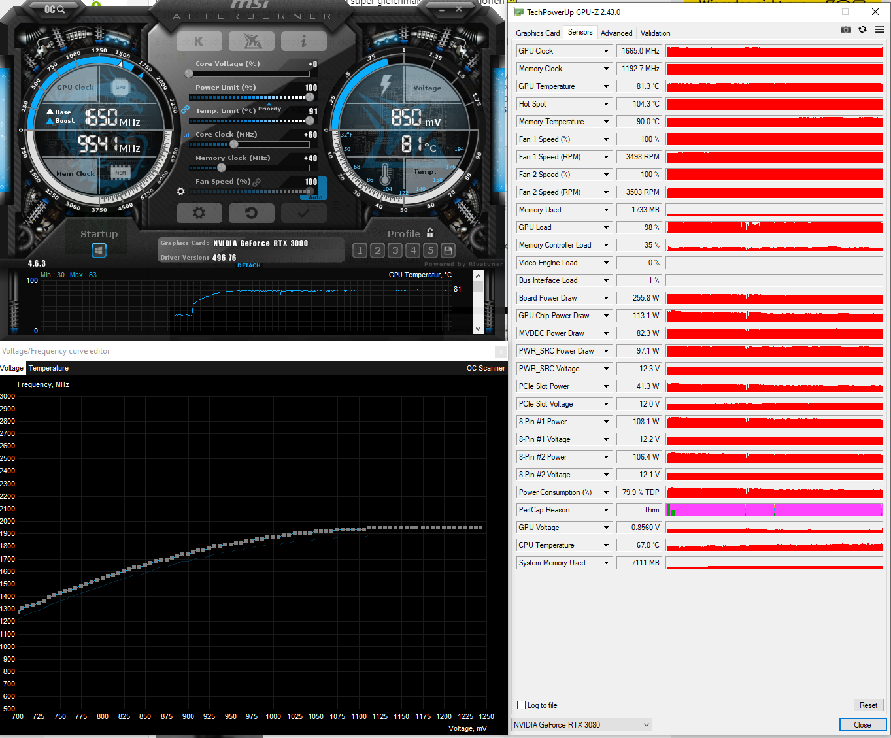891x738 pixels.
Task: Enable the Log to file checkbox
Action: pyautogui.click(x=521, y=705)
